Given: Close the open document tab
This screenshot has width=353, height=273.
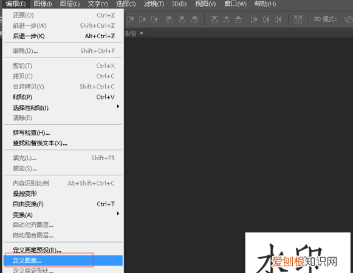Looking at the screenshot, I should point(142,33).
